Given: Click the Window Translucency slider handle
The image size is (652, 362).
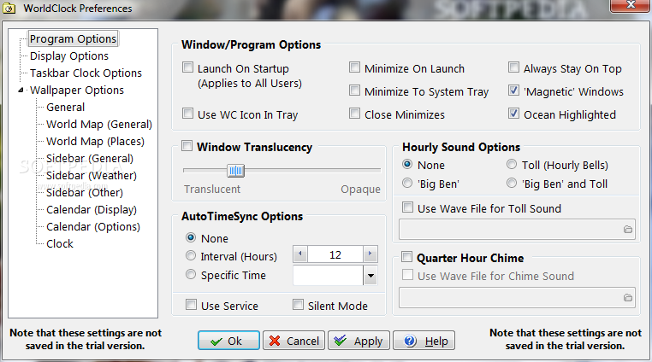Looking at the screenshot, I should tap(236, 170).
